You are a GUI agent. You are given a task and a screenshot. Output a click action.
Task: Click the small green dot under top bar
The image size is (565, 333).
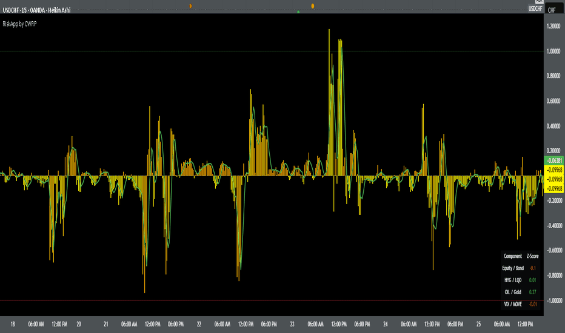[x=298, y=12]
